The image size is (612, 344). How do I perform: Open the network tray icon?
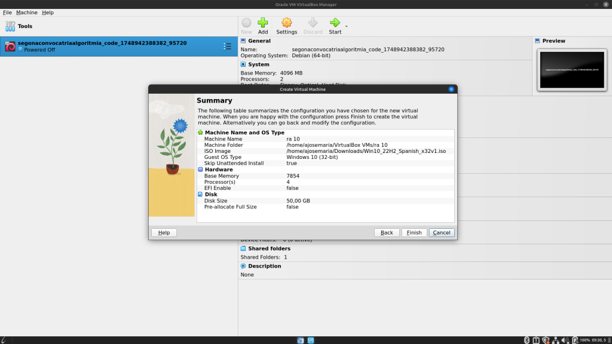coord(555,340)
